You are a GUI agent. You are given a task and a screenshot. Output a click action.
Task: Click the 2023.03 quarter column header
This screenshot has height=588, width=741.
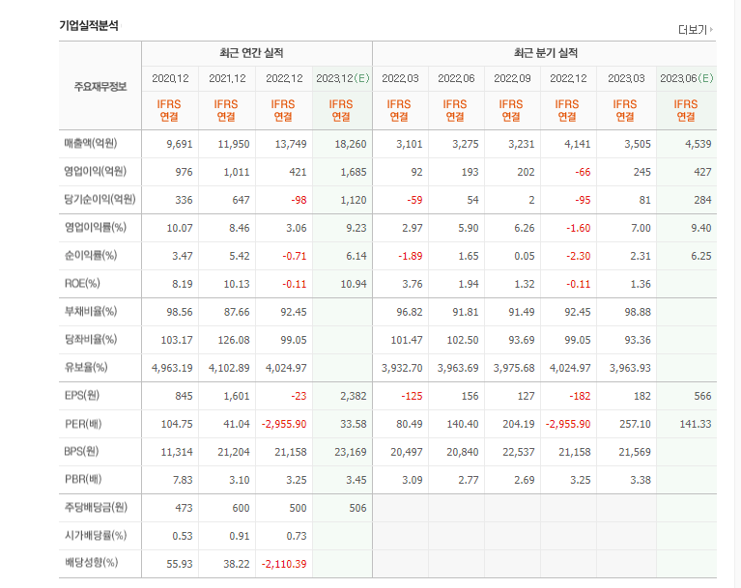pyautogui.click(x=626, y=78)
